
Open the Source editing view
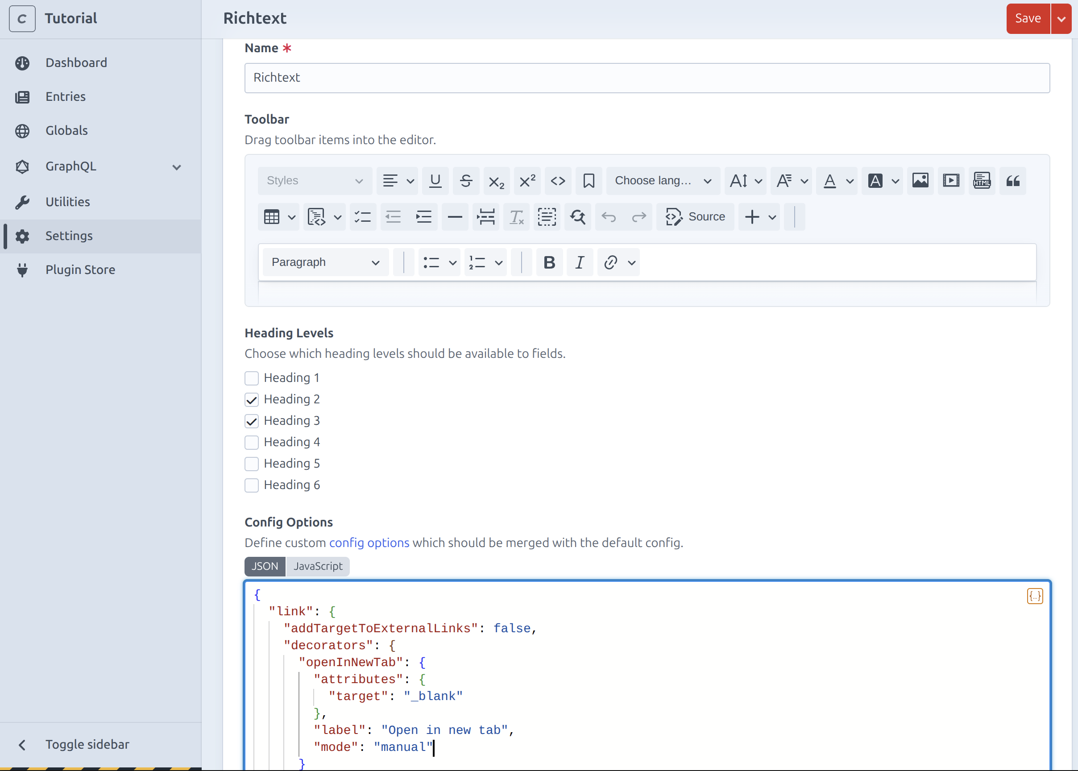pos(696,216)
